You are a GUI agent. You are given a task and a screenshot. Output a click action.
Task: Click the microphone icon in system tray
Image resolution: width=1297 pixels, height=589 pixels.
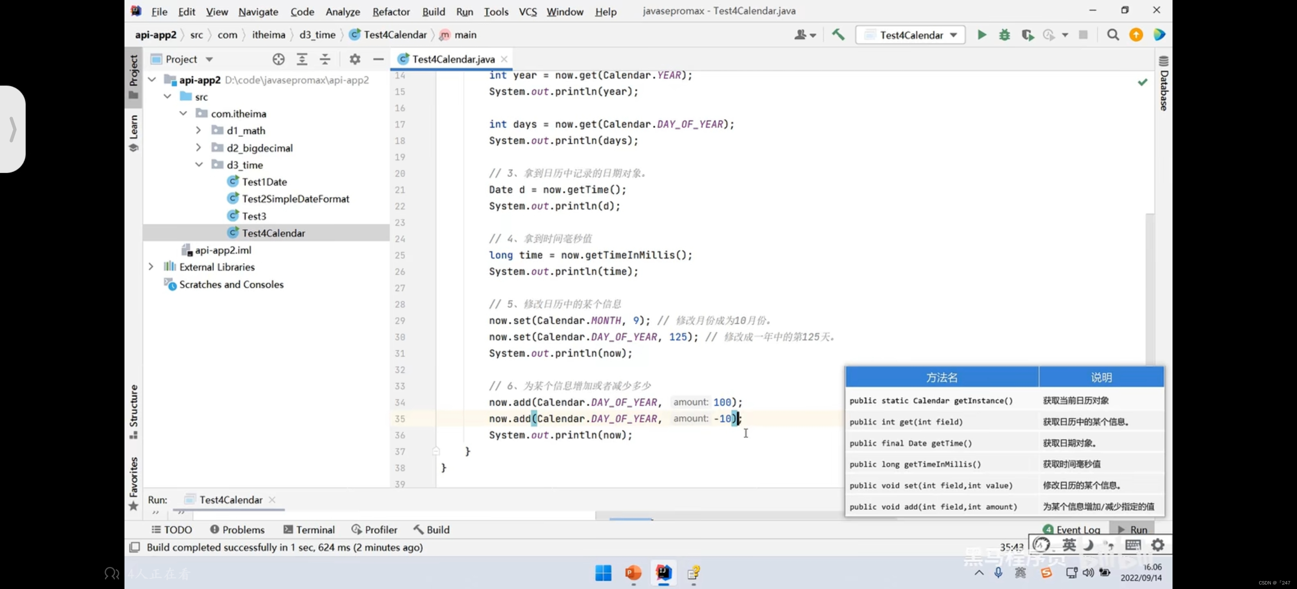[x=998, y=572]
